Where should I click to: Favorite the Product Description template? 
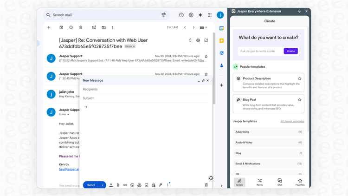click(x=299, y=78)
